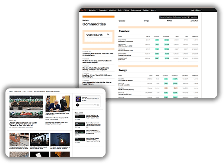
Task: Open headline below Trump signing photo
Action: tap(57, 114)
